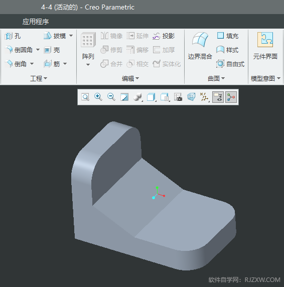Select the Fill (填充) tool

tap(227, 36)
